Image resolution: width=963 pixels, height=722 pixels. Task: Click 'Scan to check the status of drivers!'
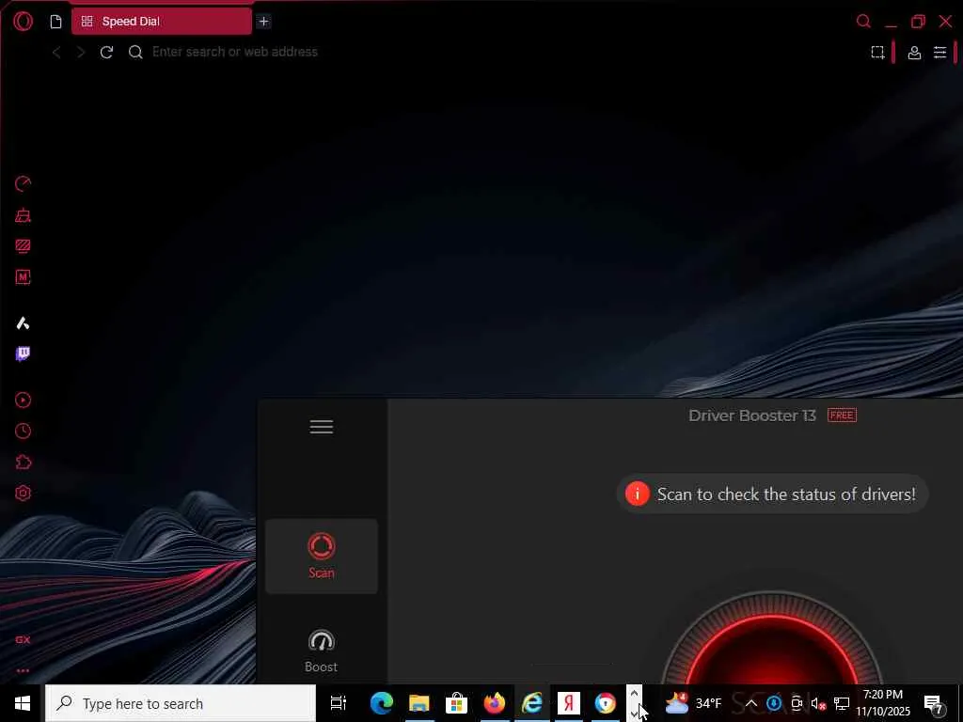click(786, 494)
